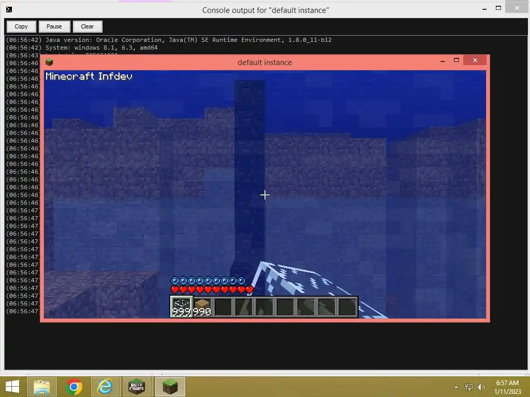Click the rightmost red heart in the health bar
Screen dimensions: 530x397
coord(249,289)
